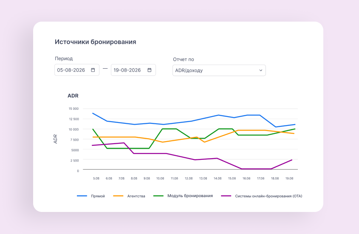Select the 10.08 date tick on axis
This screenshot has height=234, width=359.
[x=160, y=178]
